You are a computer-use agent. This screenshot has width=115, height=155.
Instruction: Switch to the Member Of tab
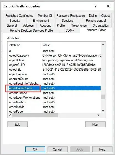[x=45, y=16]
